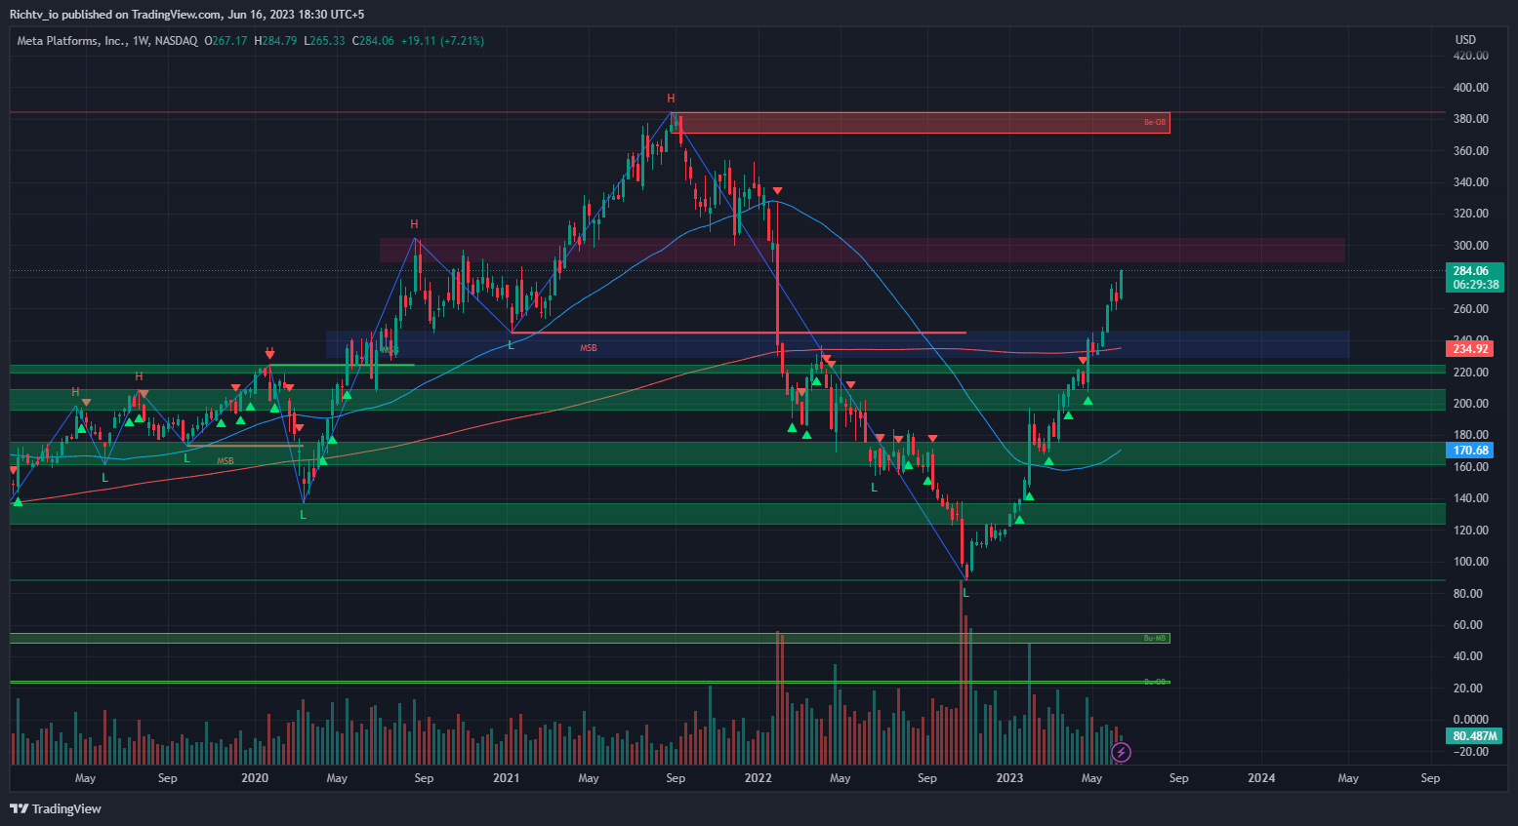Image resolution: width=1518 pixels, height=826 pixels.
Task: Click the open value O267.17
Action: point(226,41)
